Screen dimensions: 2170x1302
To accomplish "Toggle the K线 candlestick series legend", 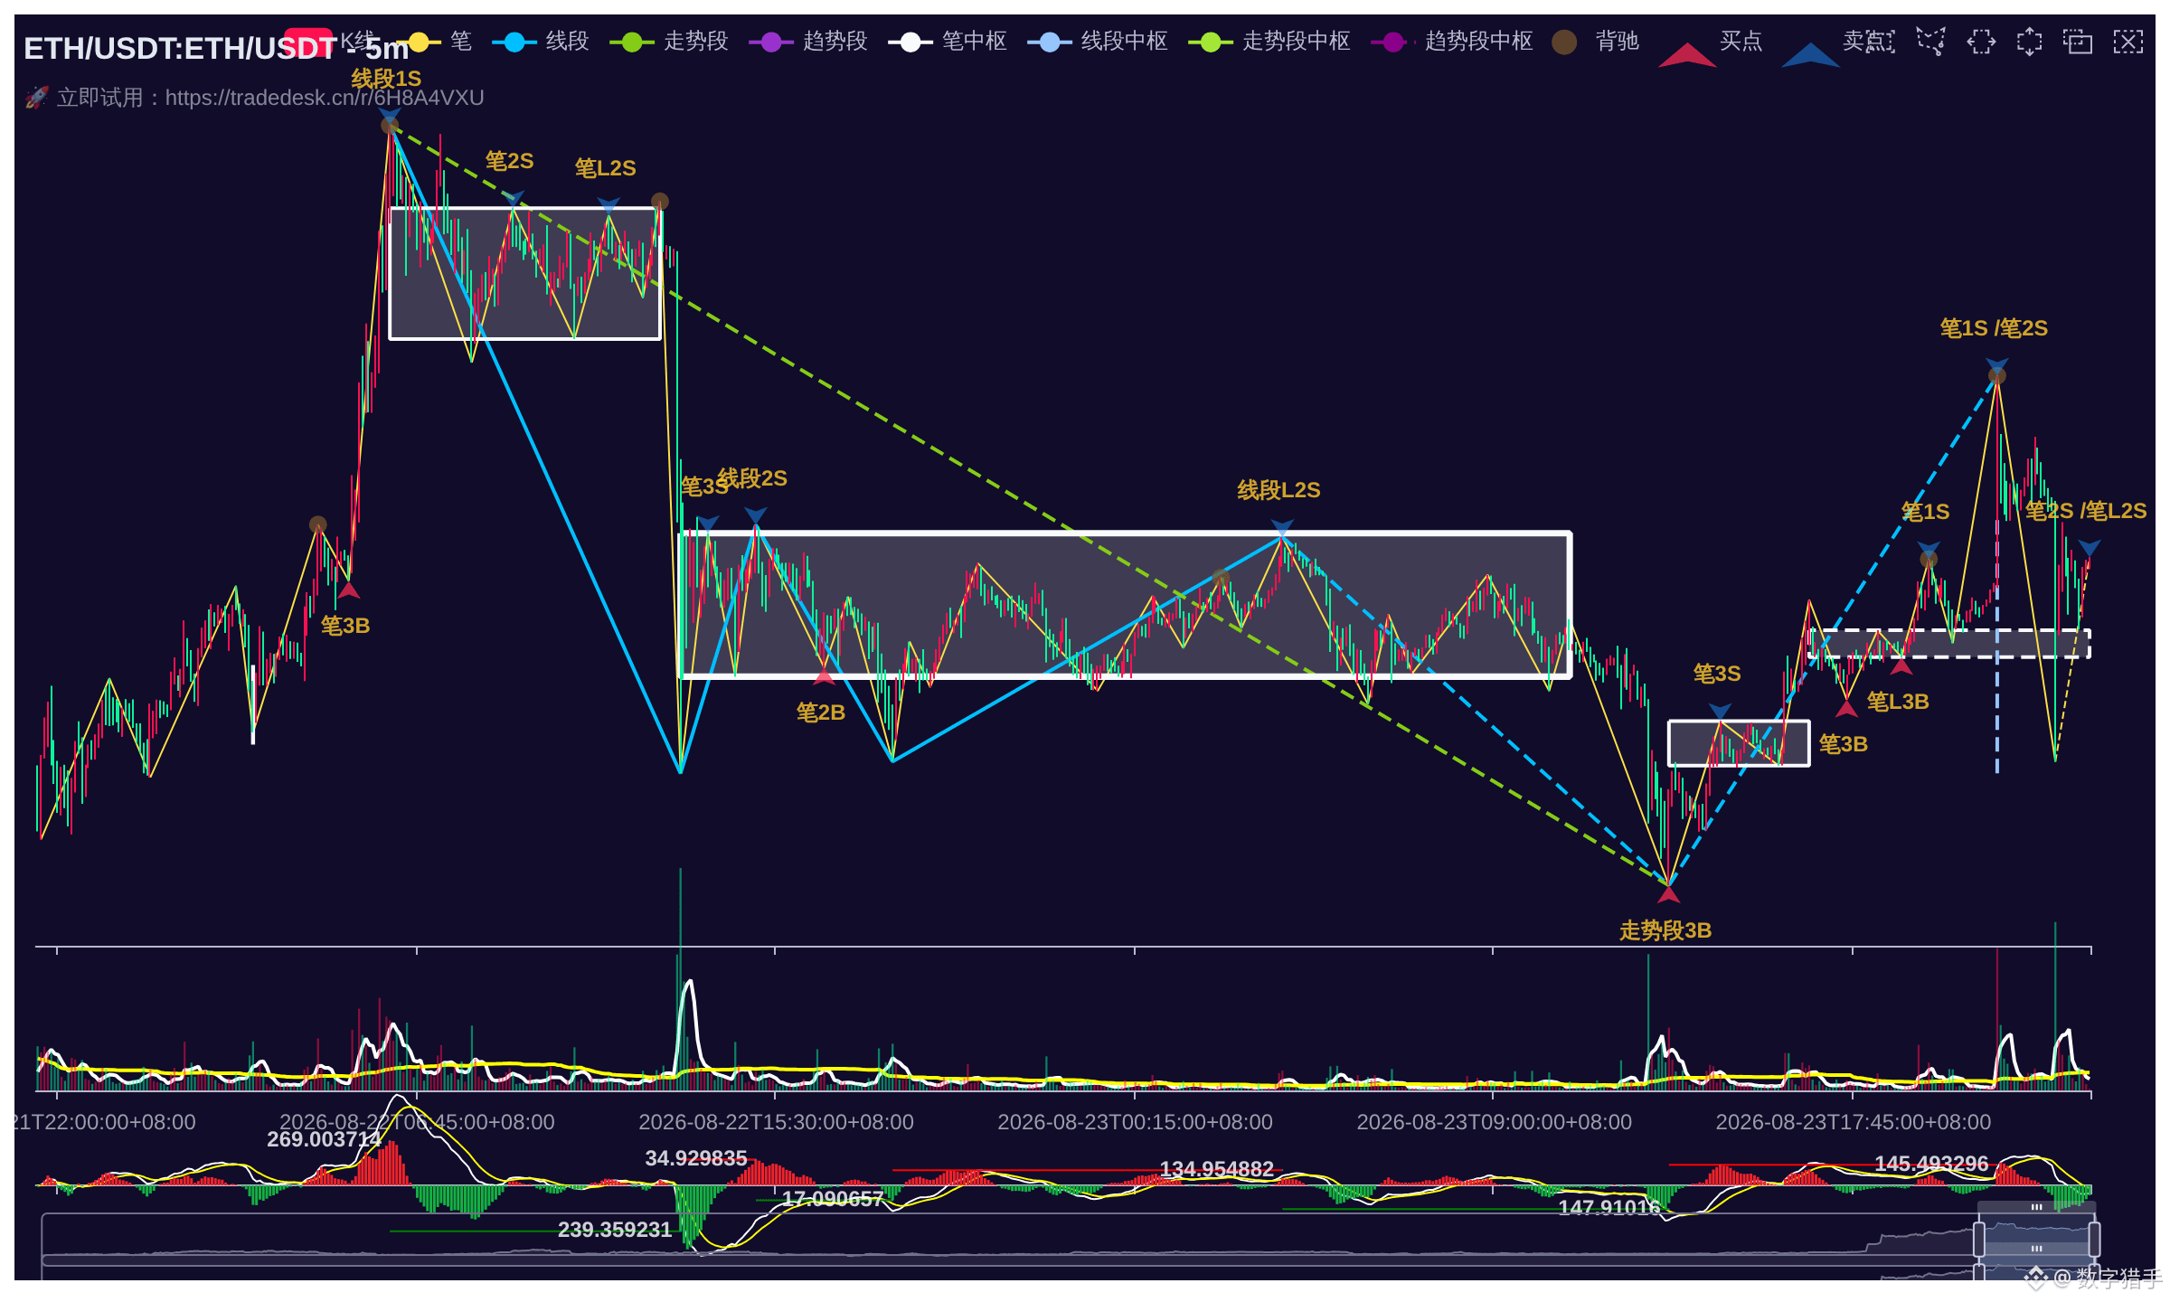I will (327, 42).
